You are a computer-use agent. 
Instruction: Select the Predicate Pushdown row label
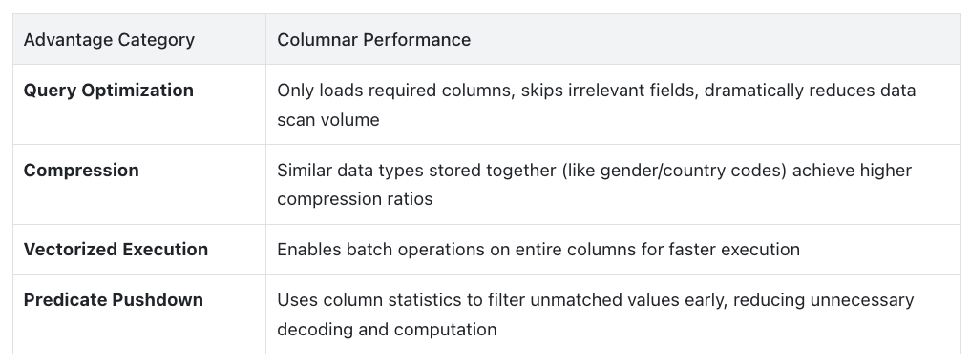[114, 300]
